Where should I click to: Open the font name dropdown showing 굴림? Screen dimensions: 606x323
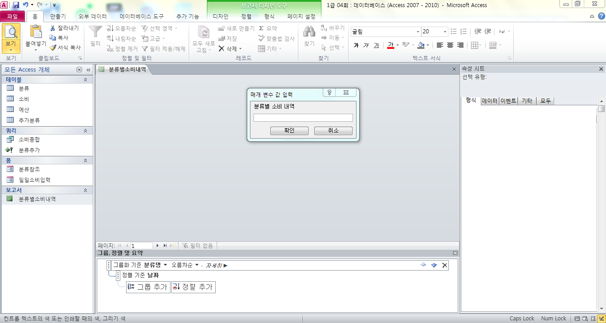tap(418, 32)
